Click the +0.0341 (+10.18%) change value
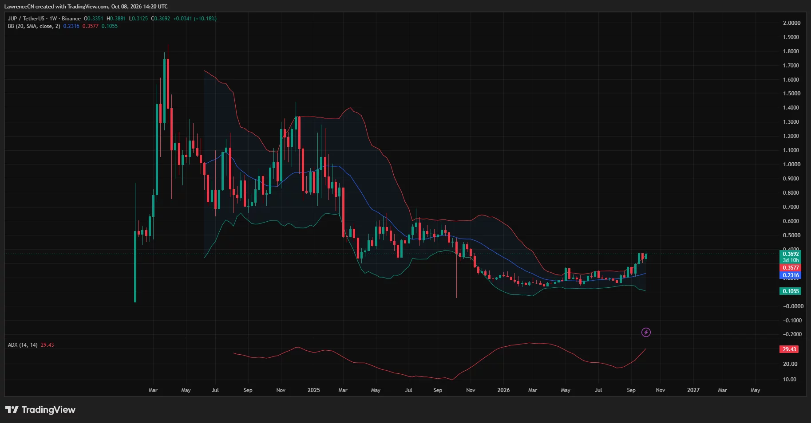 pyautogui.click(x=195, y=19)
